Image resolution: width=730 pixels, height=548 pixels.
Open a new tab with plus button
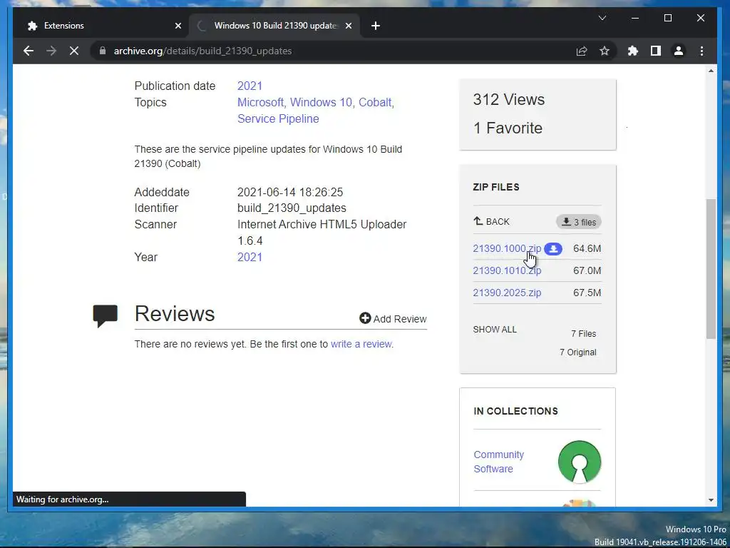point(376,26)
